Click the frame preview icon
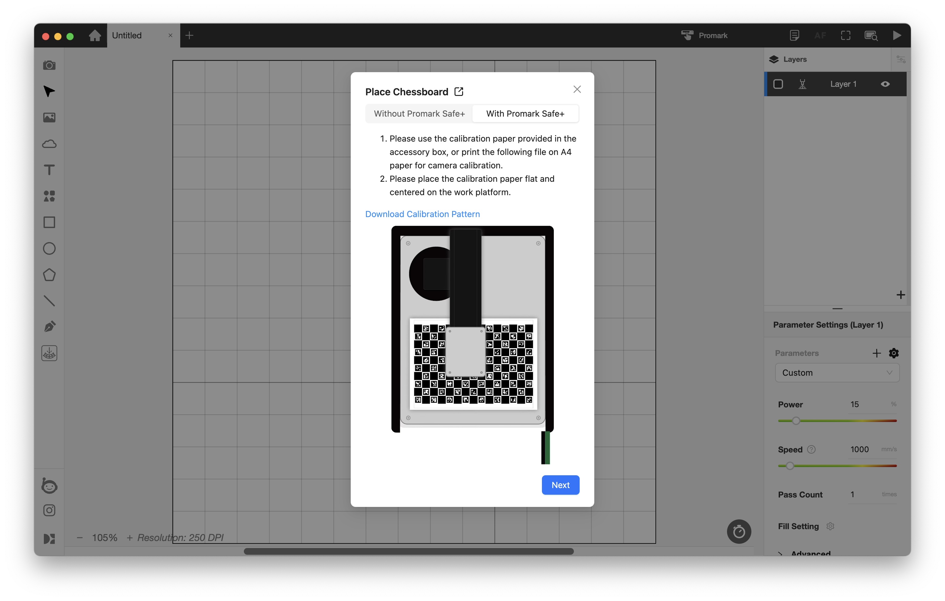The height and width of the screenshot is (601, 945). click(846, 35)
